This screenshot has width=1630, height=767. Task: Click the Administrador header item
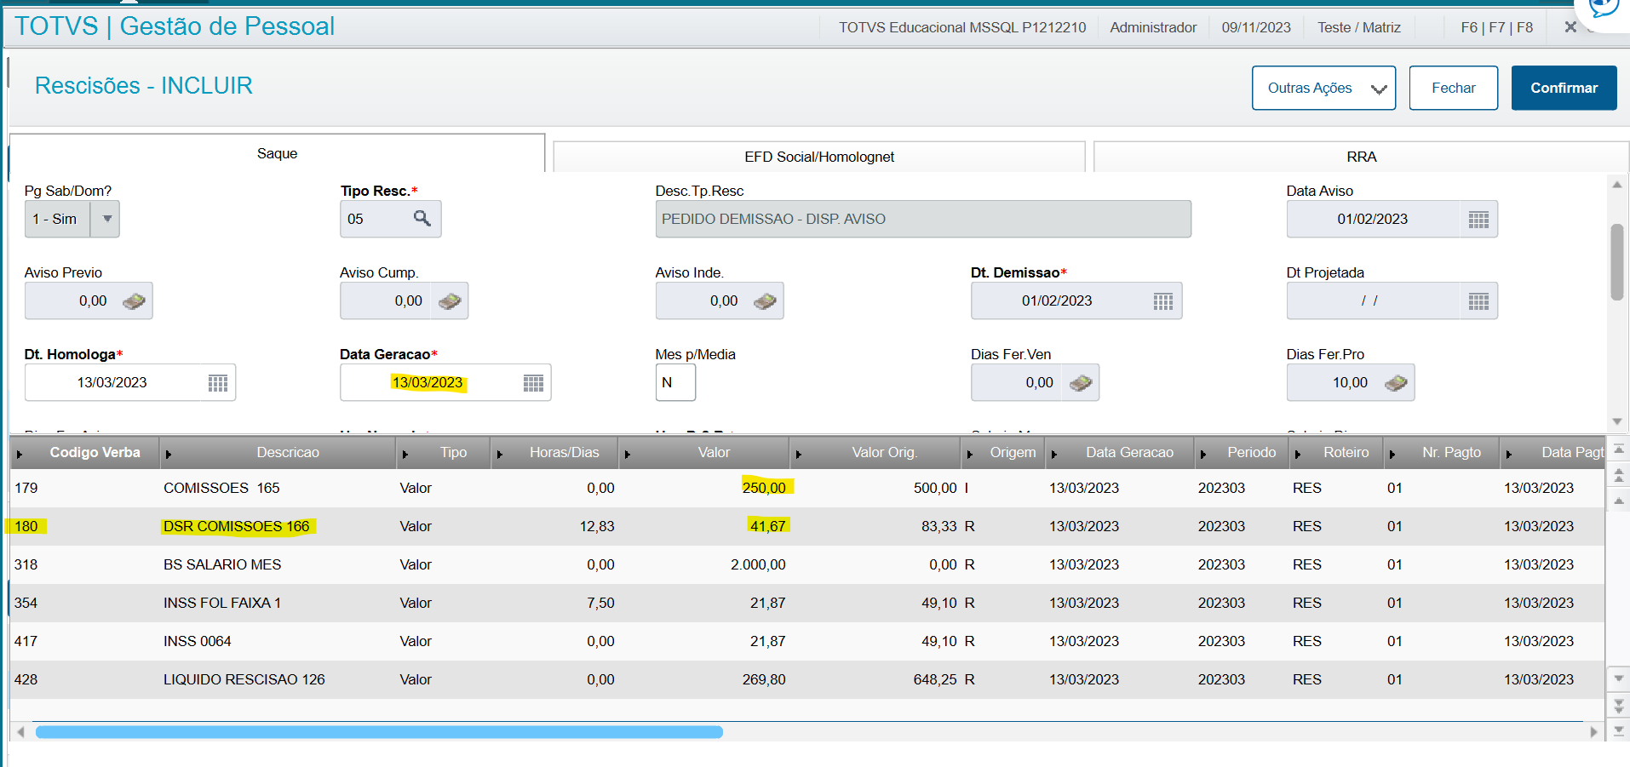pos(1153,27)
